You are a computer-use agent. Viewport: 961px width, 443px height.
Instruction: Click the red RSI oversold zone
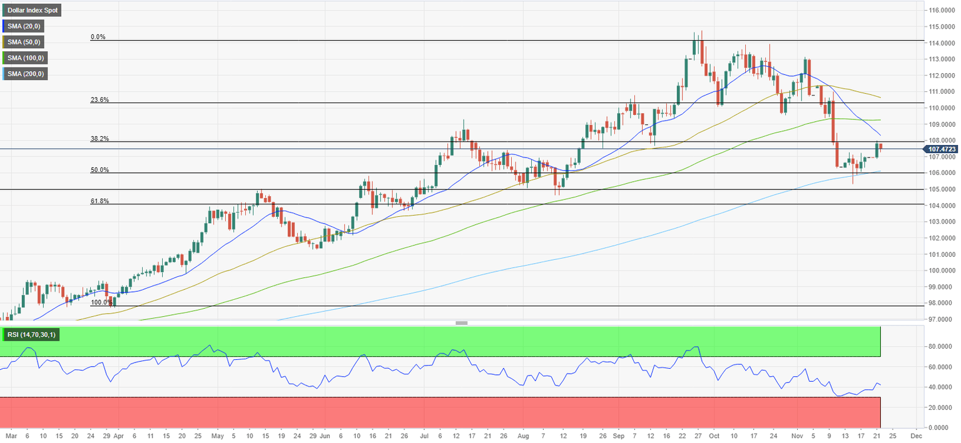440,412
